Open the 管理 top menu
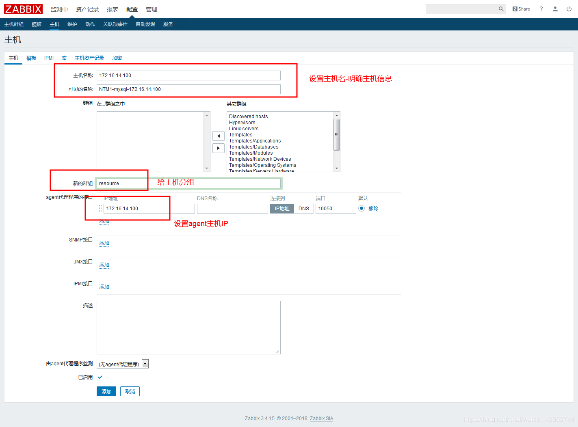Screen dimensions: 578x427 (152, 9)
